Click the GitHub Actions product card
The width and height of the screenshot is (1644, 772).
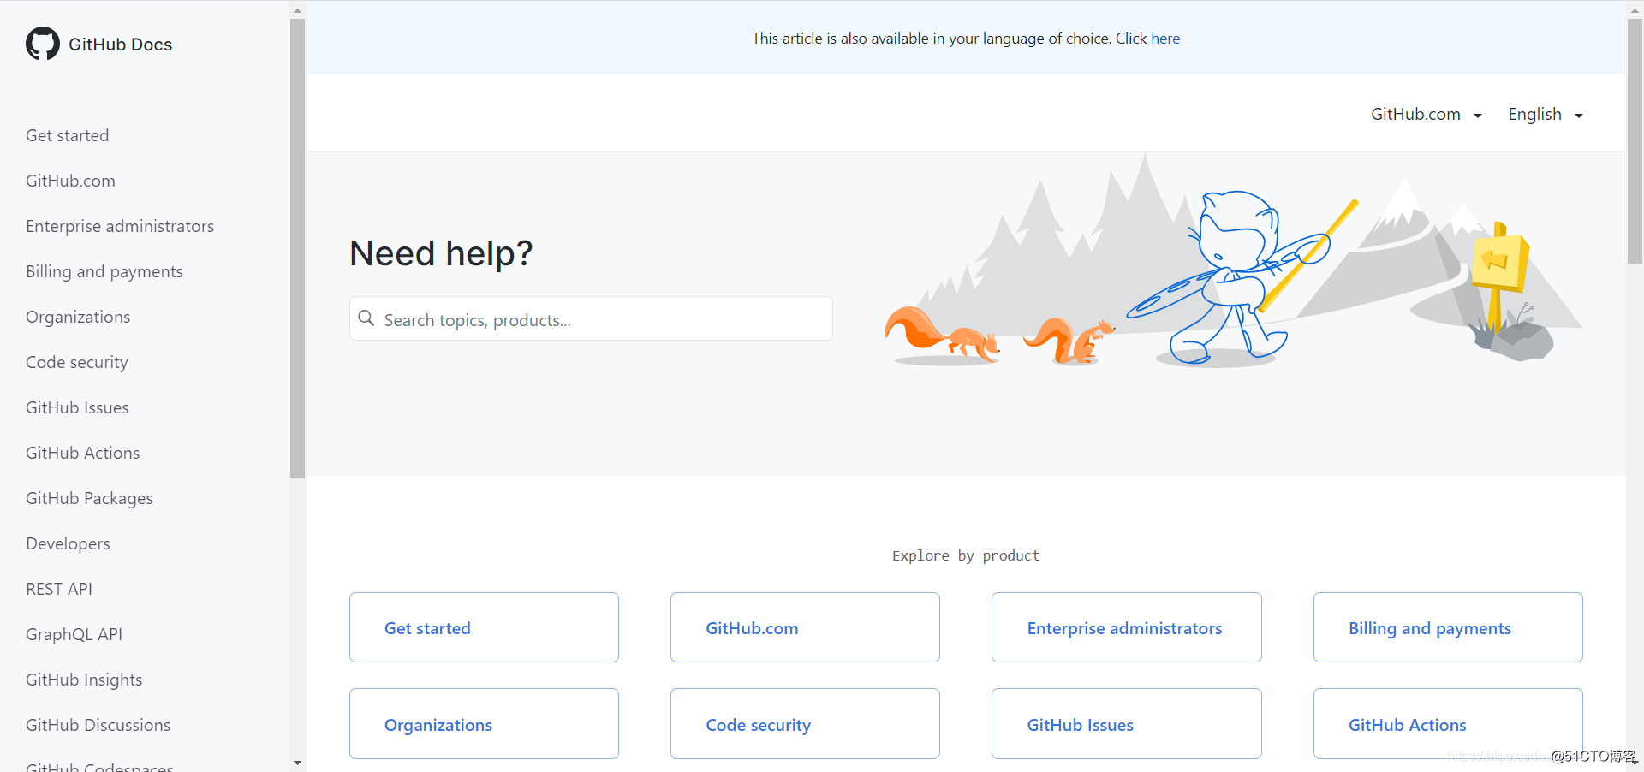click(x=1448, y=723)
